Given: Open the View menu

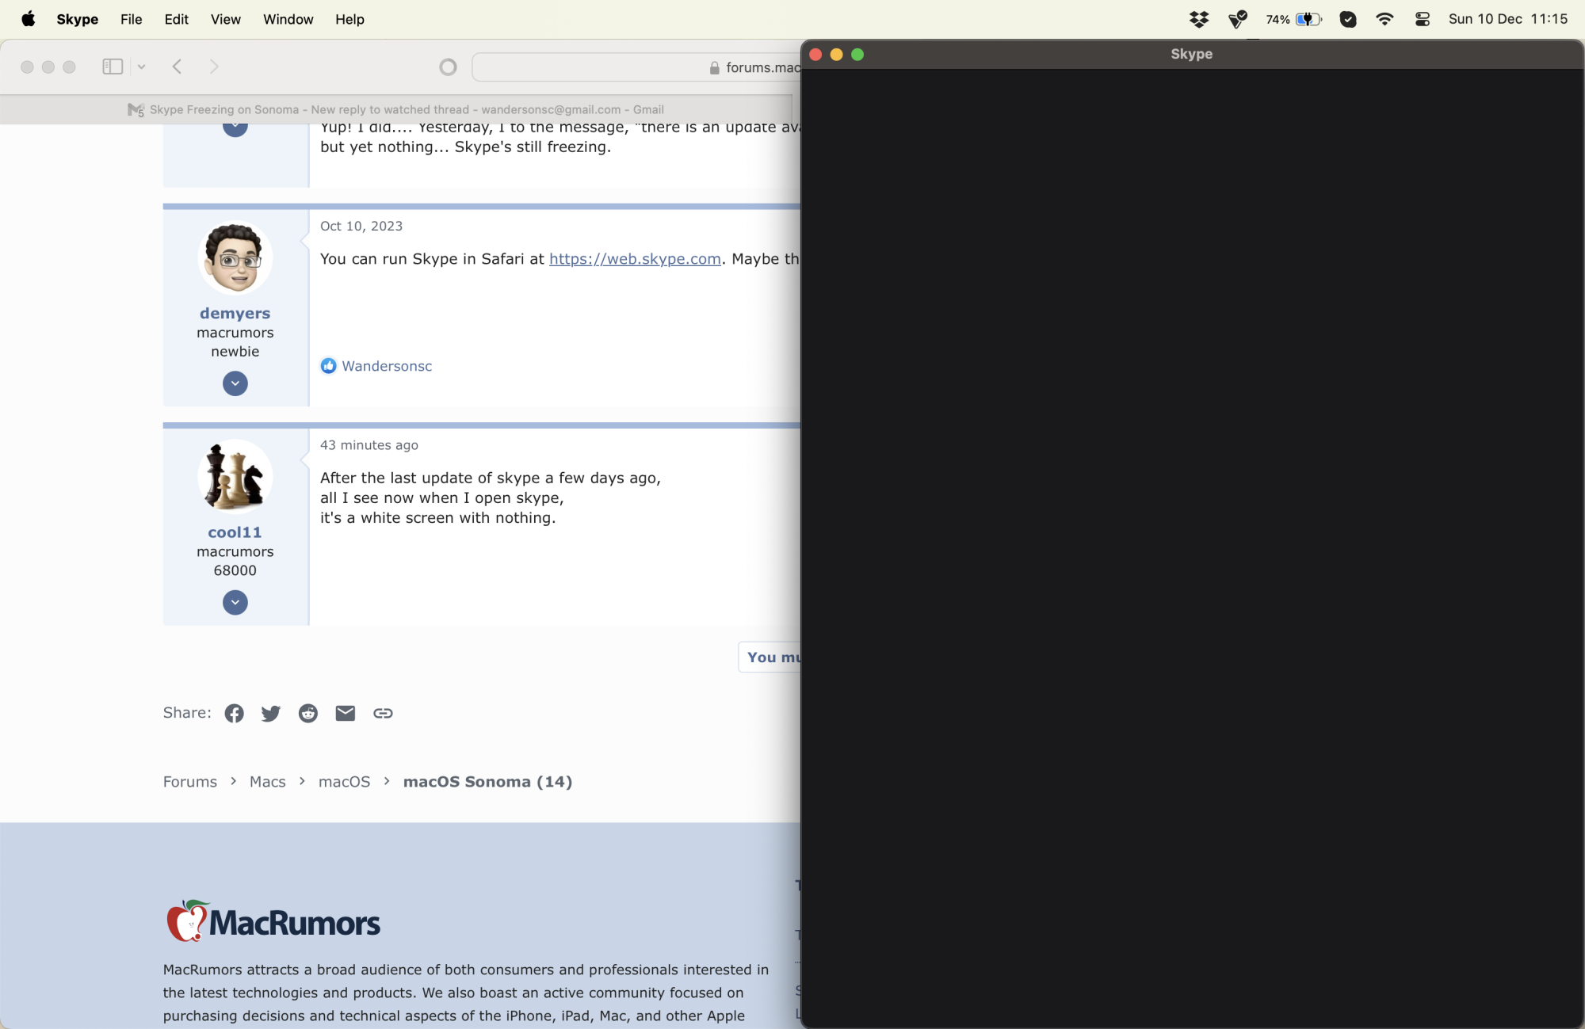Looking at the screenshot, I should tap(225, 19).
